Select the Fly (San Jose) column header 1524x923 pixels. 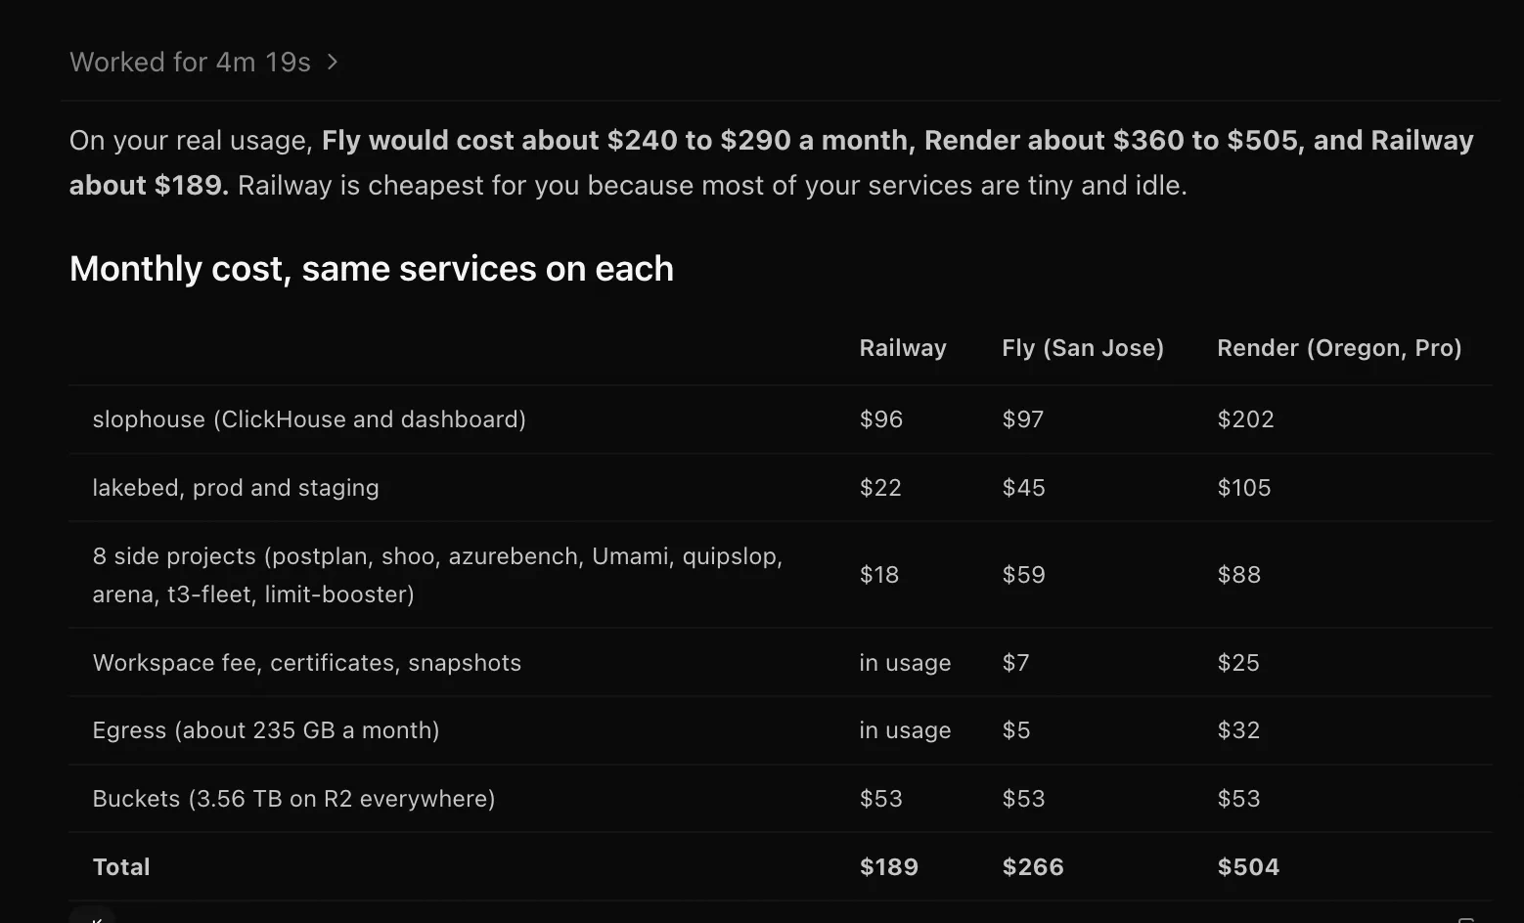click(x=1083, y=348)
